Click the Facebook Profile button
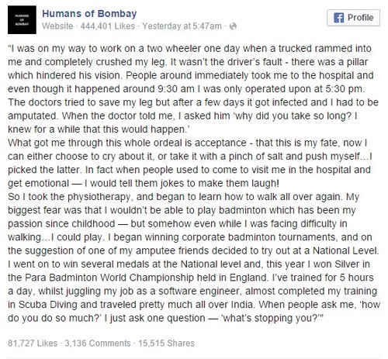 [x=353, y=18]
